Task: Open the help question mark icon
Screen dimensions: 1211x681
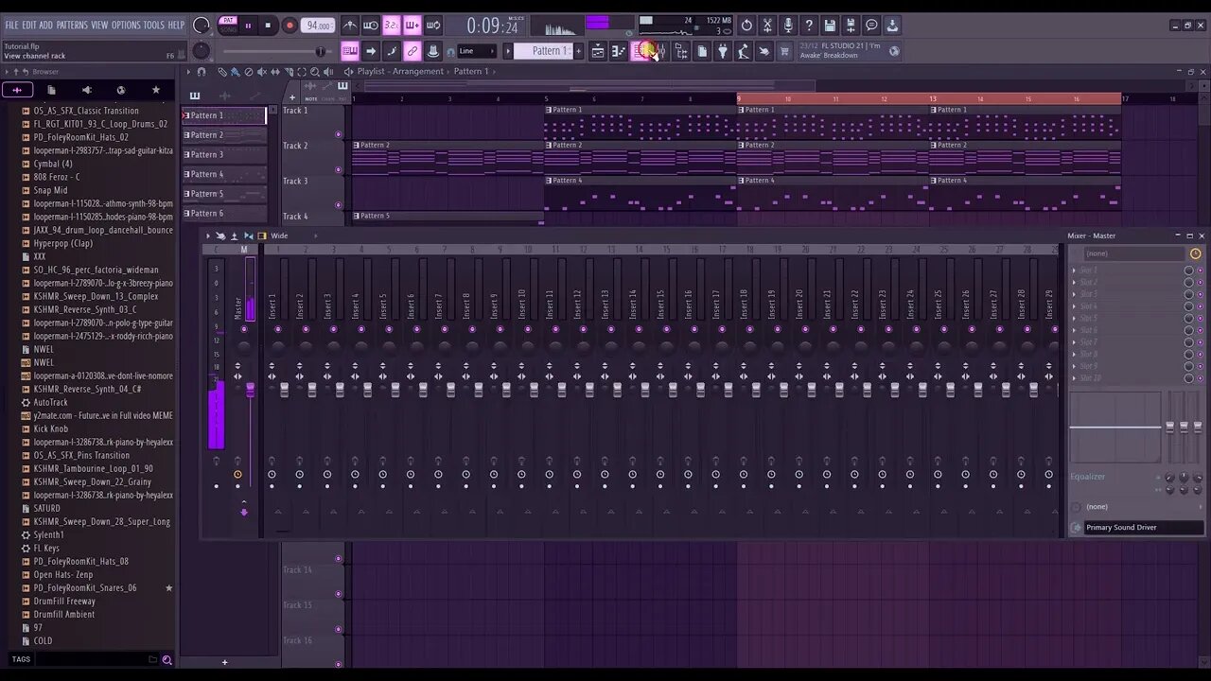Action: pyautogui.click(x=809, y=26)
